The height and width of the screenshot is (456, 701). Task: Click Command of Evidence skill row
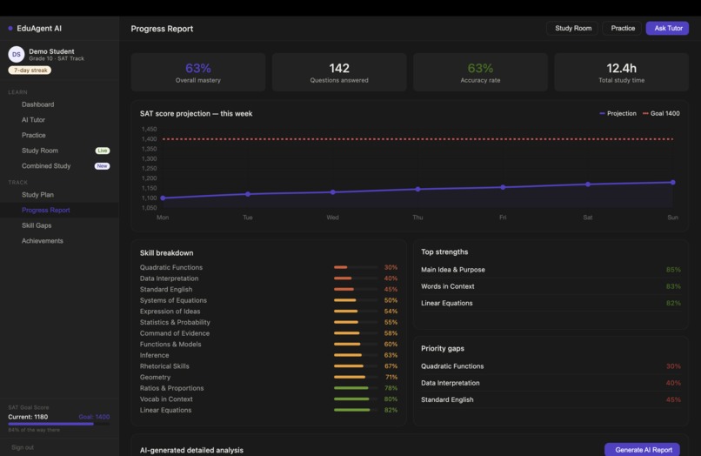tap(269, 333)
